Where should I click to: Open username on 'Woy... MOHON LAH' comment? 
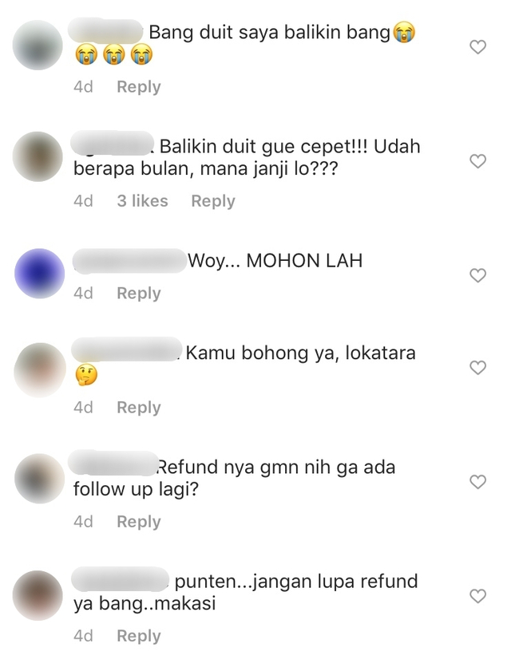(x=129, y=261)
